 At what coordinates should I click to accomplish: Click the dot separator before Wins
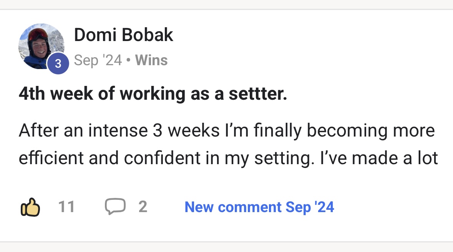128,60
